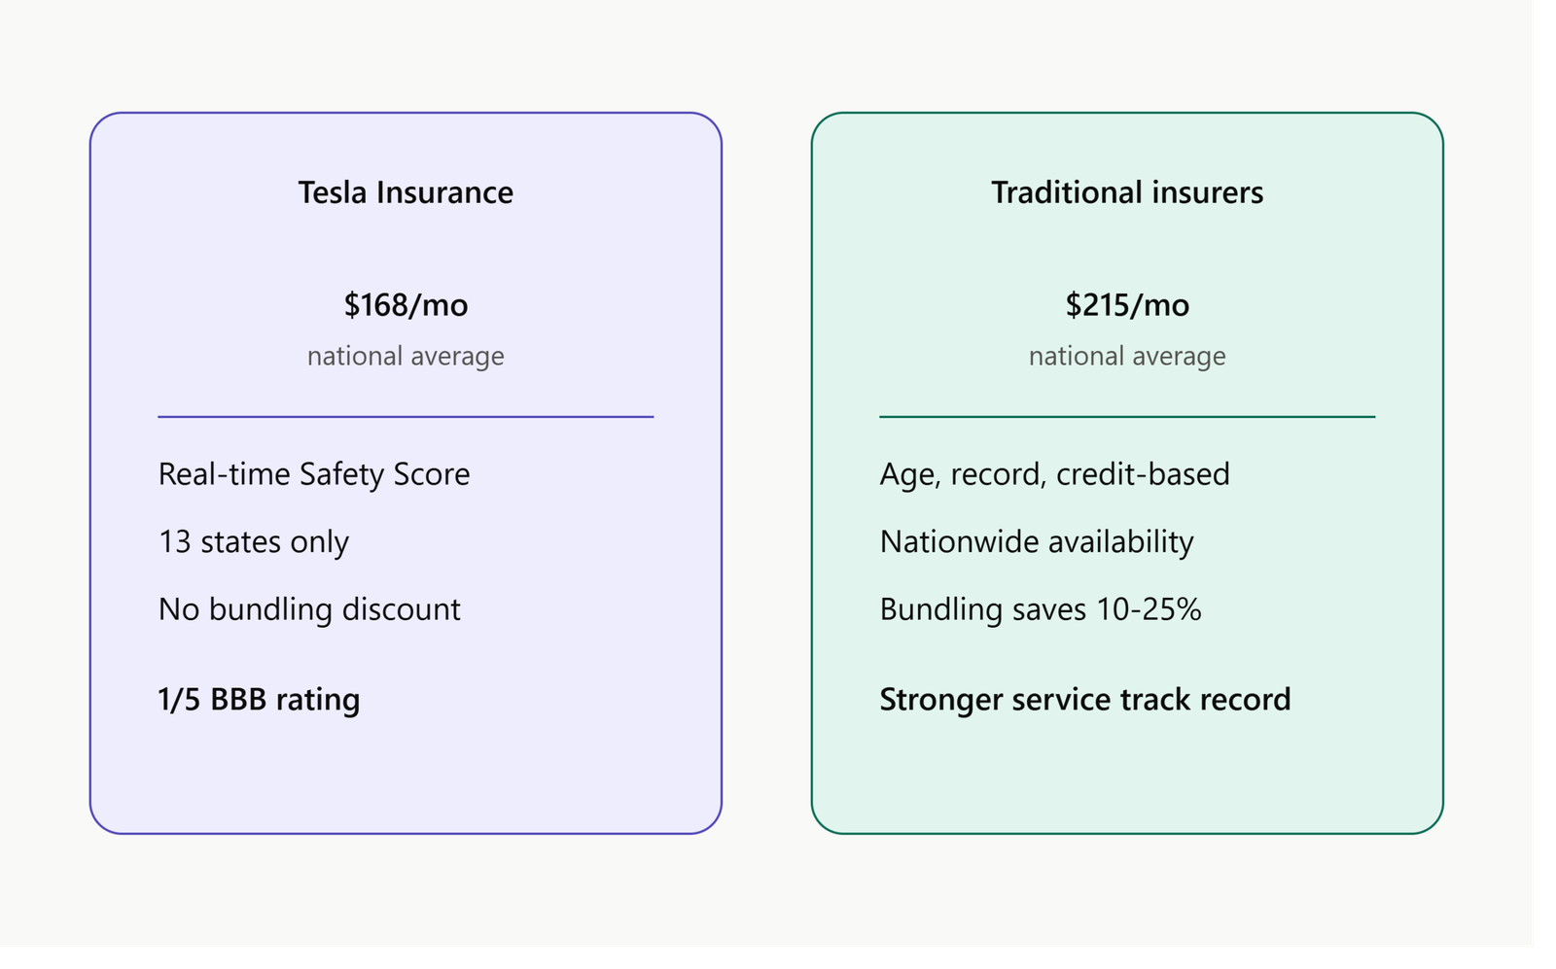Select the $168/mo price text
1556x969 pixels.
406,305
